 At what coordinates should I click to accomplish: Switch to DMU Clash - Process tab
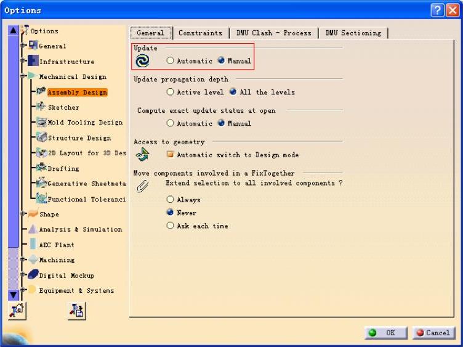tap(274, 33)
